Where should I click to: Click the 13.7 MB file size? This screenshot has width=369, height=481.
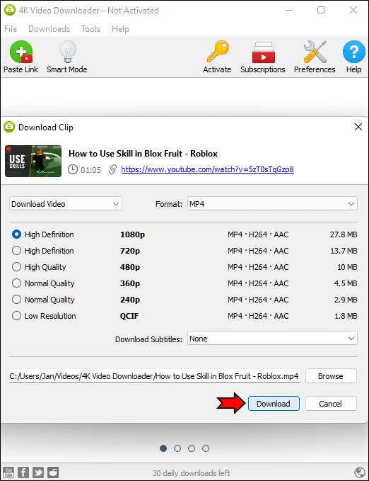click(344, 251)
